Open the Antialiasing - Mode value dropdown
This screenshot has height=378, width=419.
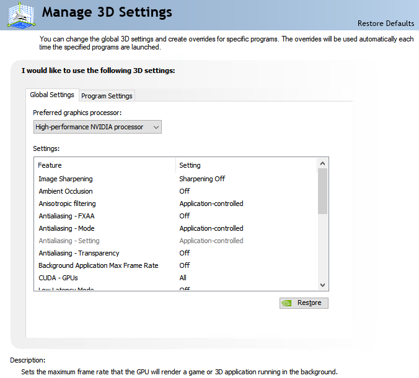[x=211, y=228]
